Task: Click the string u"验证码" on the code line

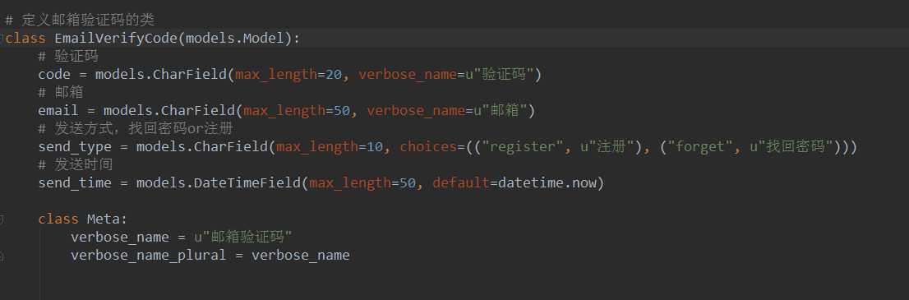Action: tap(499, 74)
